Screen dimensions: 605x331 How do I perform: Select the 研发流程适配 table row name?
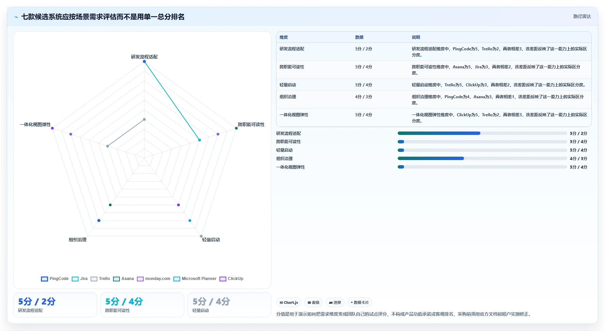tap(292, 49)
